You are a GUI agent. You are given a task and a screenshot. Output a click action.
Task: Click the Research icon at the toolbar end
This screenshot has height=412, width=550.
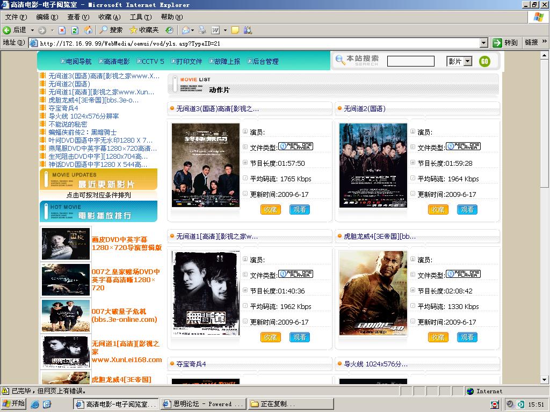pyautogui.click(x=248, y=30)
